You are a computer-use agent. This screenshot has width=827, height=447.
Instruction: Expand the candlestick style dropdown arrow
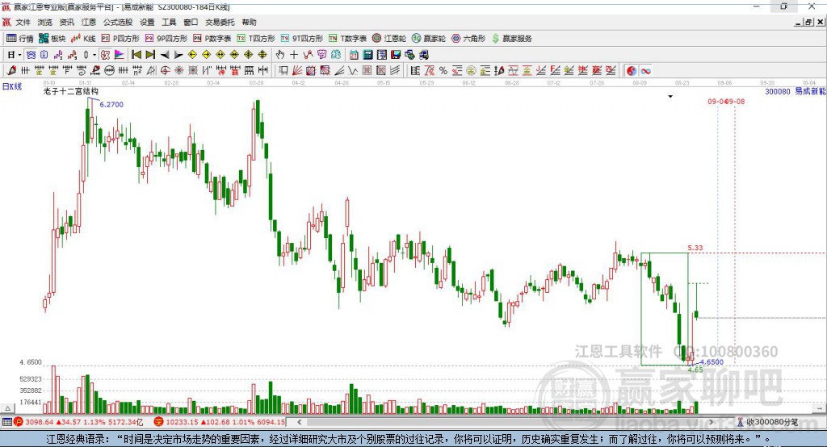[94, 55]
